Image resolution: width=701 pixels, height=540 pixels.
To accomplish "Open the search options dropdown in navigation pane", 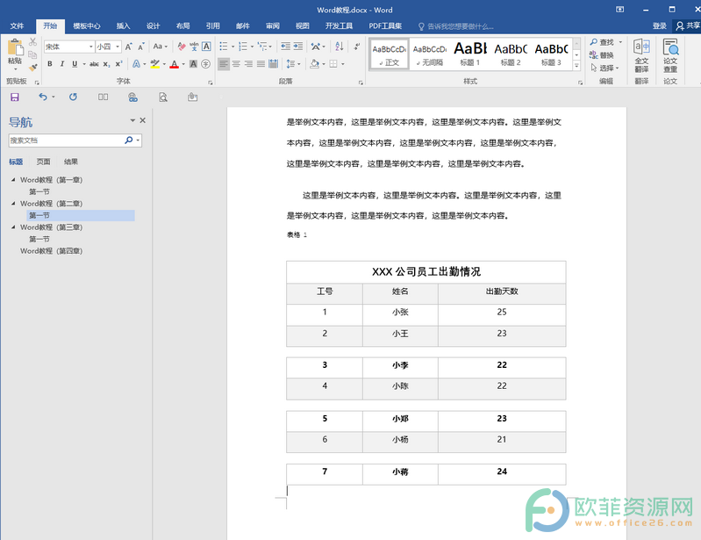I will pyautogui.click(x=138, y=140).
